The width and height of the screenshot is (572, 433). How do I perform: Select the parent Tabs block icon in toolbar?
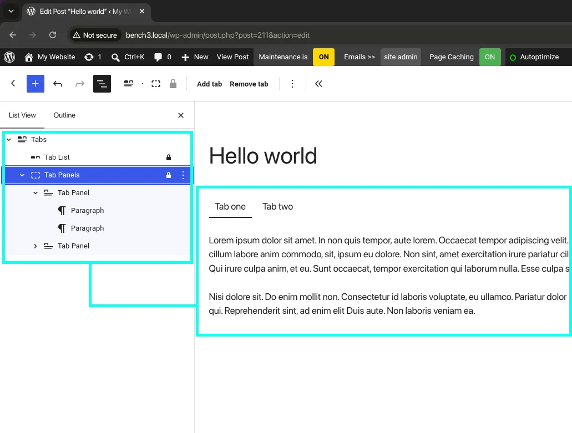(128, 84)
